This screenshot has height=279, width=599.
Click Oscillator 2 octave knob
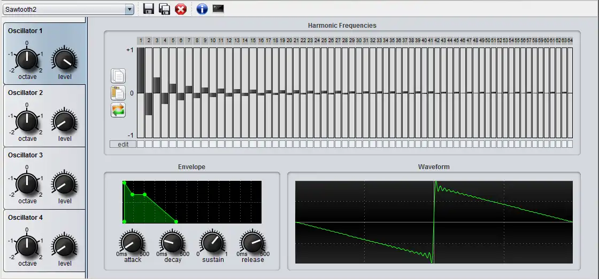[x=27, y=121]
